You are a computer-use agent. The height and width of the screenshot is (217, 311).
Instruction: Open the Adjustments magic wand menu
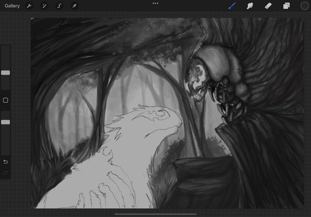tap(44, 6)
